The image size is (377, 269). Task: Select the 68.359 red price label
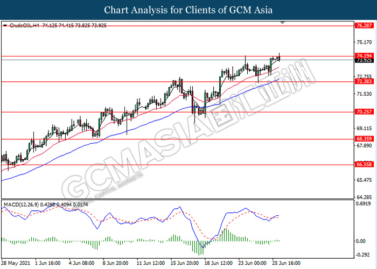click(x=364, y=139)
